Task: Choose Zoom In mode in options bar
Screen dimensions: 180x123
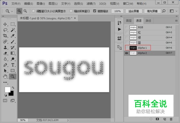Action: pos(19,11)
